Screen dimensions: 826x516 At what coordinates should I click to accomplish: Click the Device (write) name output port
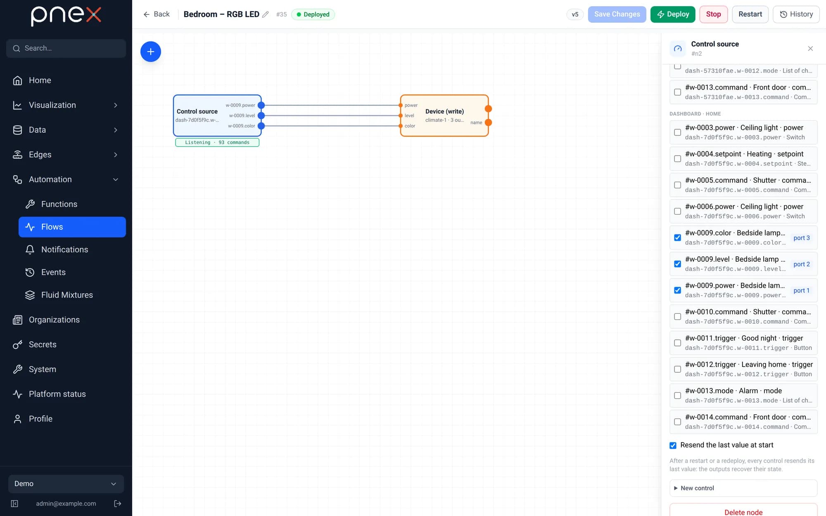pyautogui.click(x=488, y=123)
